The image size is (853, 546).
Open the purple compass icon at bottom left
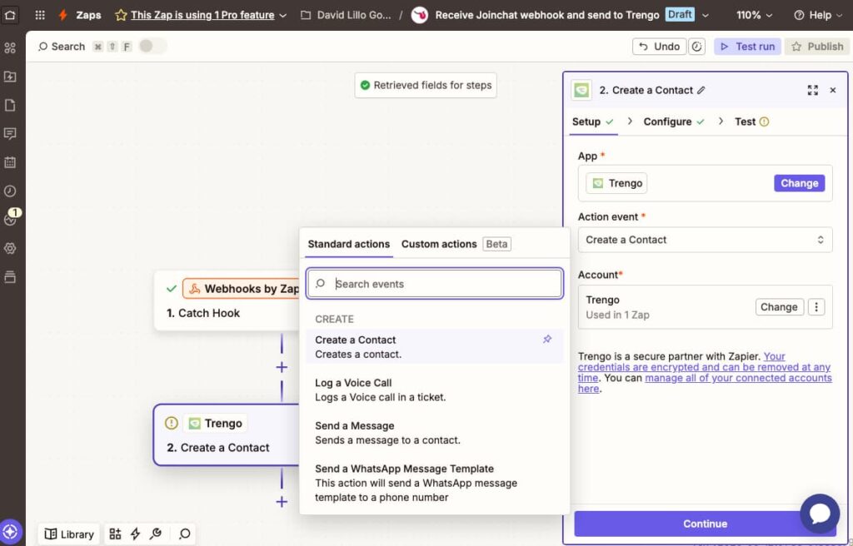[10, 531]
